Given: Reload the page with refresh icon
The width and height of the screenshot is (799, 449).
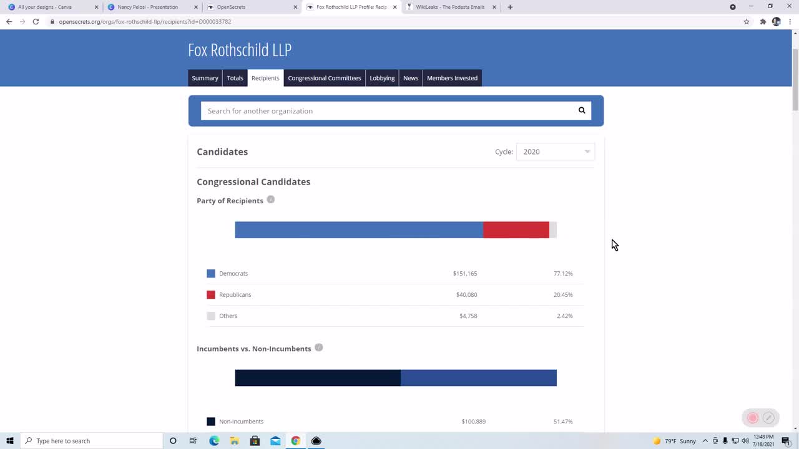Looking at the screenshot, I should (36, 21).
